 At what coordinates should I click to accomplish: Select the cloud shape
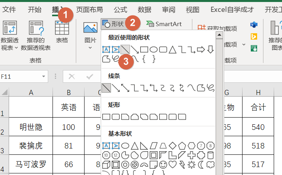pyautogui.click(x=211, y=165)
